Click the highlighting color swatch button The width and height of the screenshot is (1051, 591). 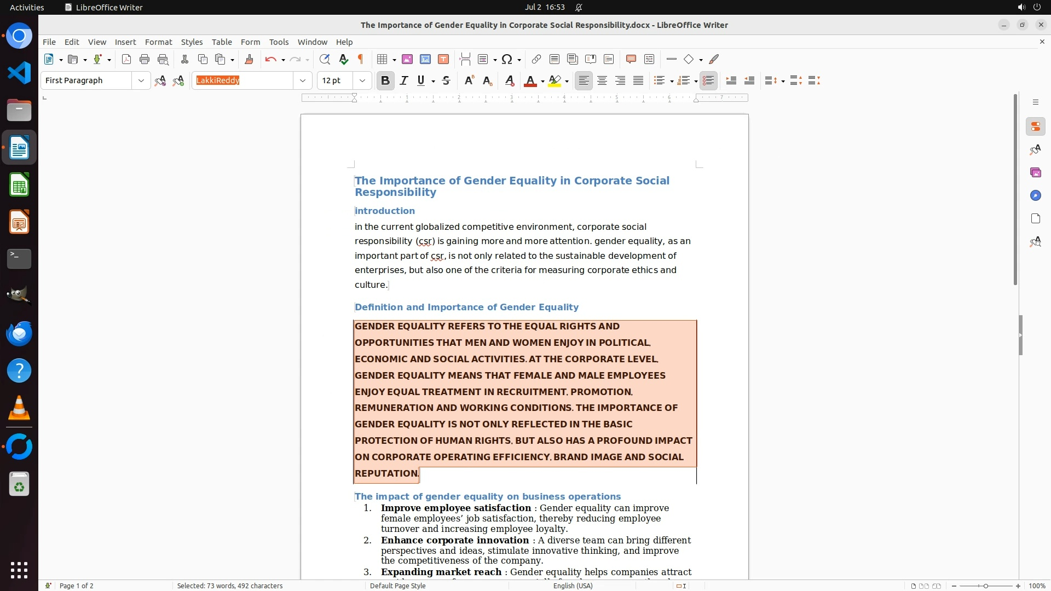[x=555, y=80]
